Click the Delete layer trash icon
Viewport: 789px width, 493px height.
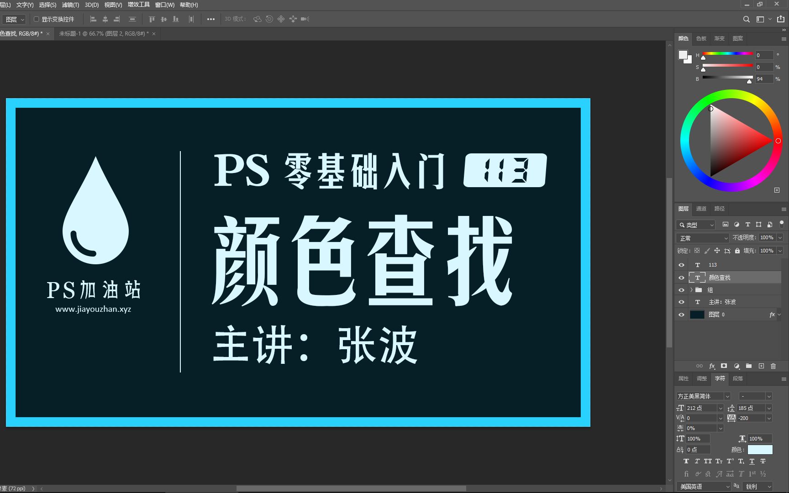[773, 366]
